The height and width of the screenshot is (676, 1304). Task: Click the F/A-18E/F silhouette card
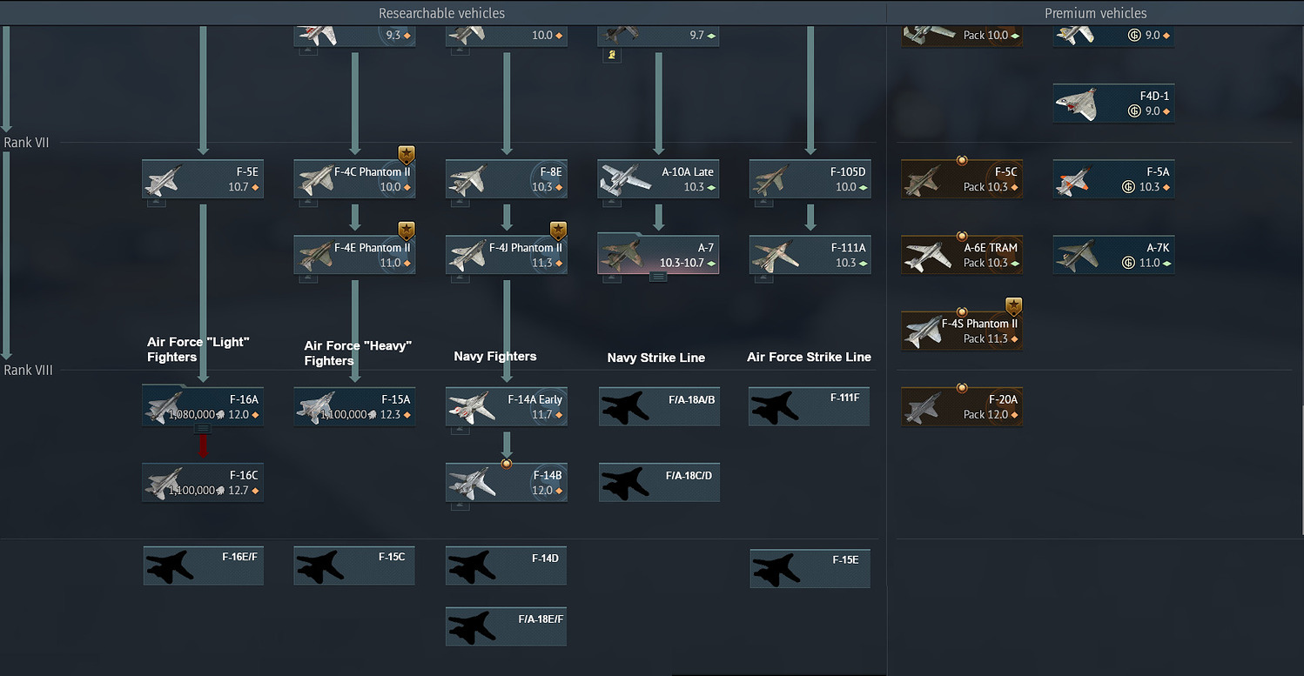click(x=506, y=626)
